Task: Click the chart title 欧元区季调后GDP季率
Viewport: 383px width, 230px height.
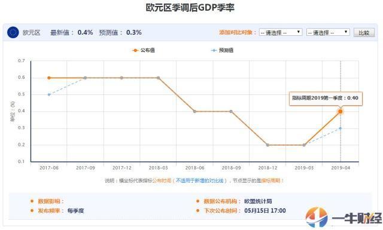Action: click(x=190, y=8)
